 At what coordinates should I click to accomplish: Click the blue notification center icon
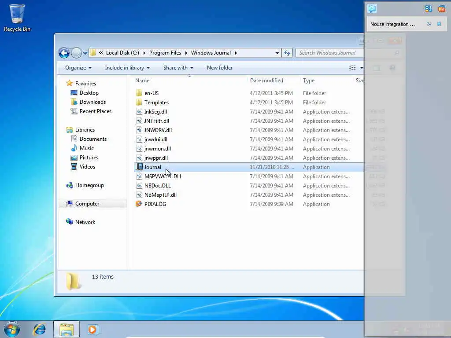[372, 9]
